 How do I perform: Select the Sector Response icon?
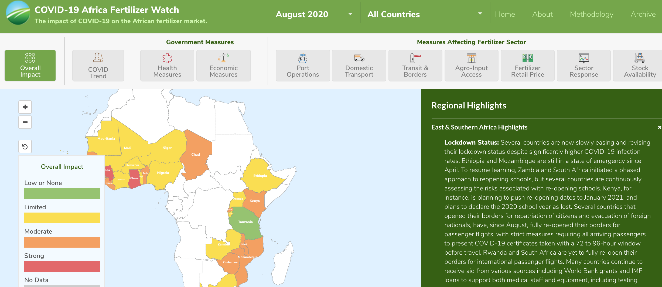[x=583, y=58]
